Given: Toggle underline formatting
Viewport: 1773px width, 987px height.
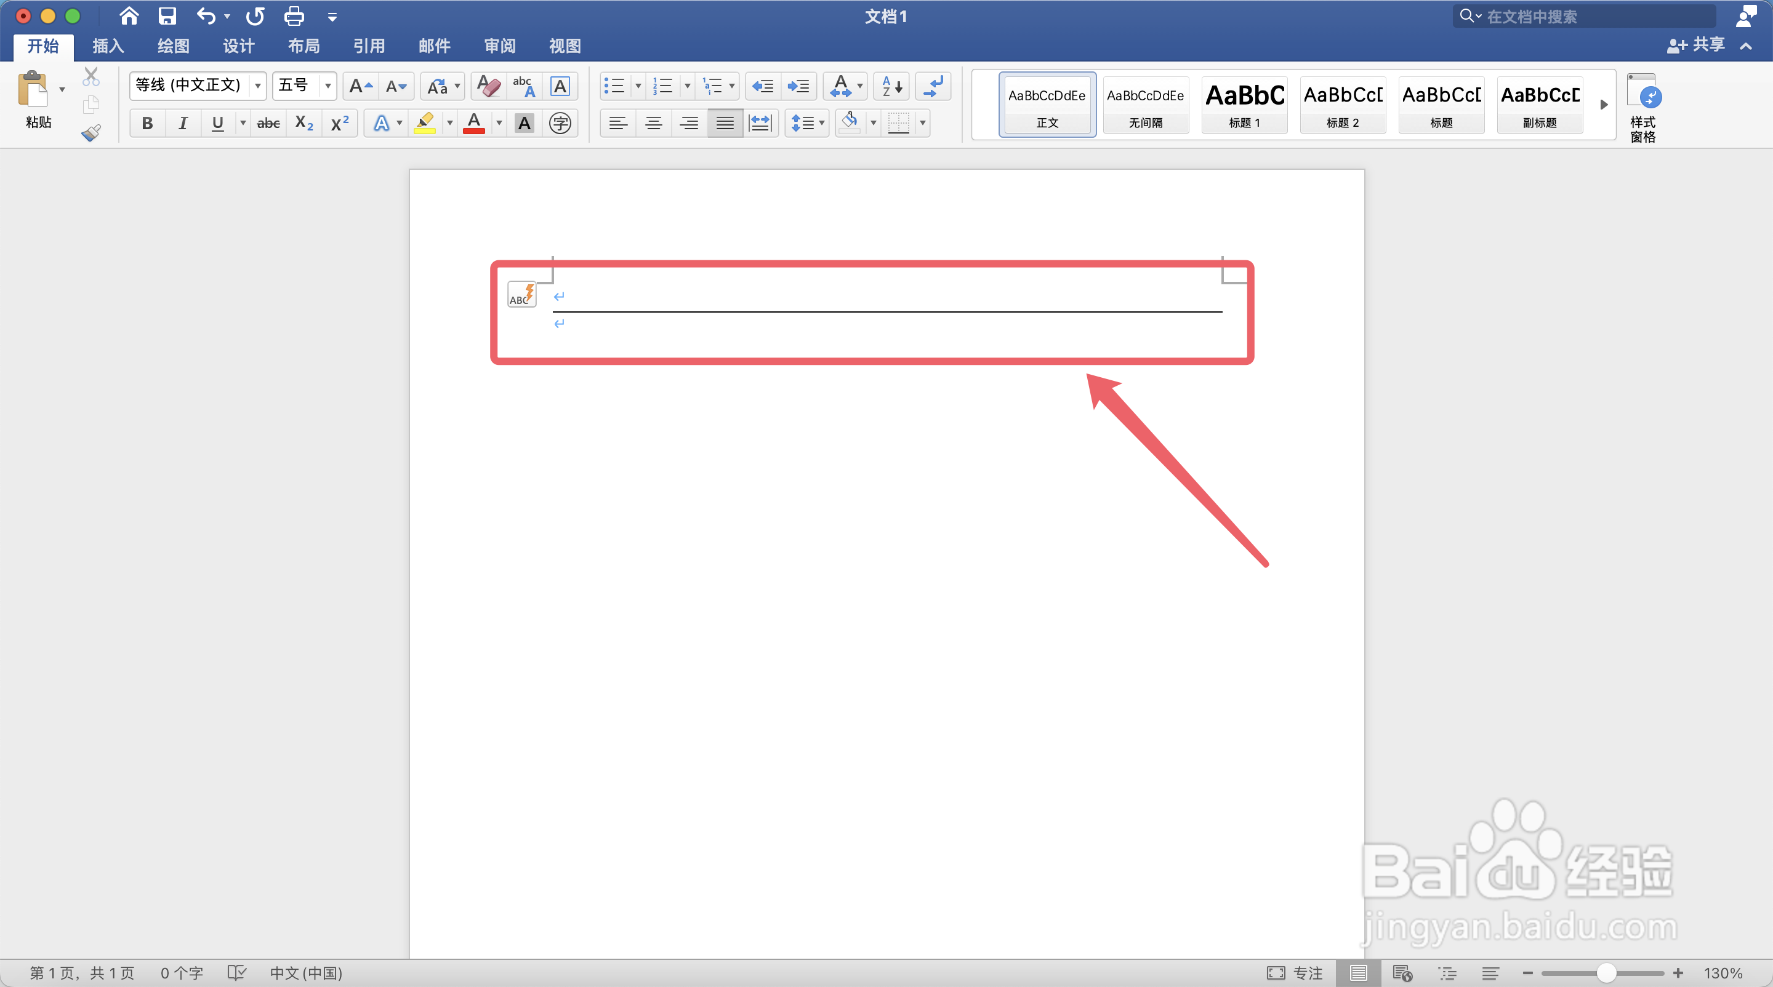Looking at the screenshot, I should 217,123.
